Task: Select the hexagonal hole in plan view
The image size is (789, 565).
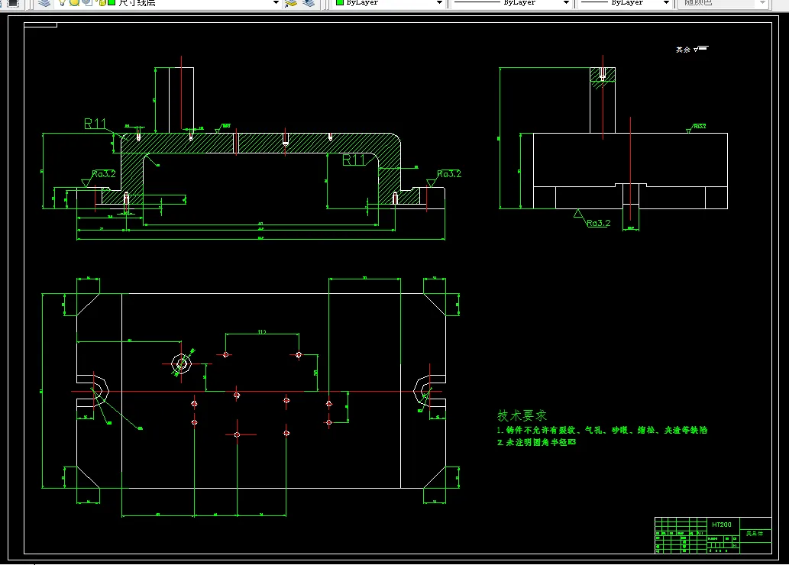Action: pos(182,363)
